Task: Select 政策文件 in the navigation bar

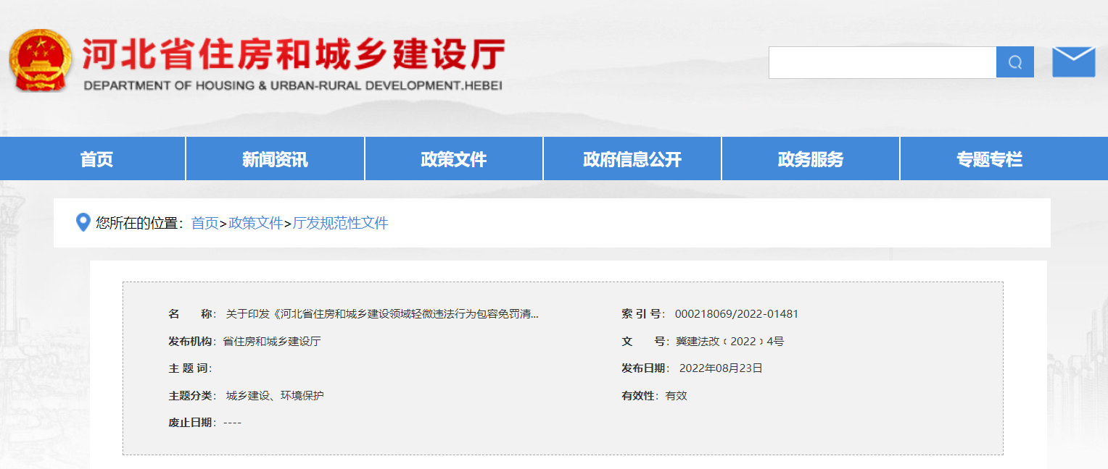Action: click(453, 159)
